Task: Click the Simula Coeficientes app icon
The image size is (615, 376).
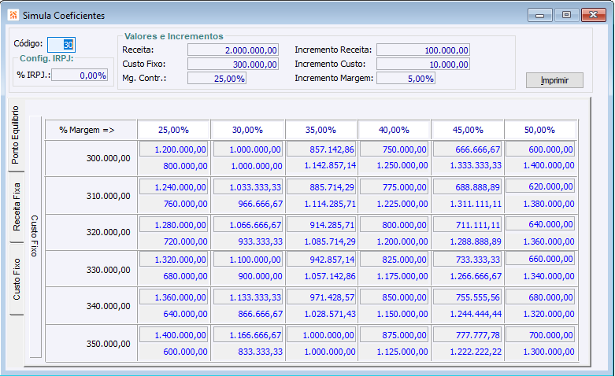Action: pos(13,15)
